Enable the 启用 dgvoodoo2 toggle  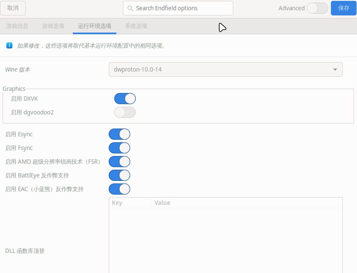pos(125,112)
